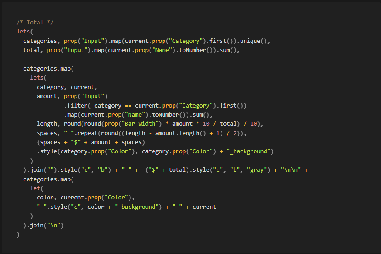381x254 pixels.
Task: Click the "unique()" method call
Action: (x=253, y=41)
